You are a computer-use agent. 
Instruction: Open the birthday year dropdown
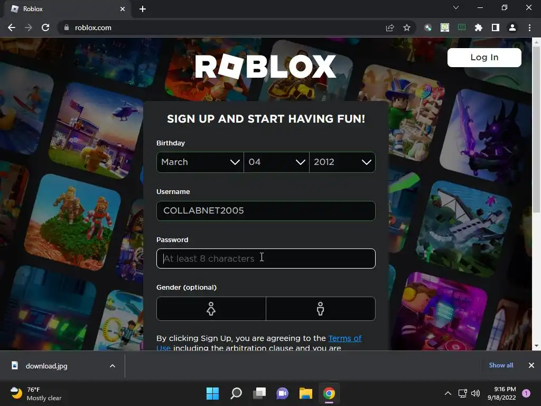pos(342,162)
